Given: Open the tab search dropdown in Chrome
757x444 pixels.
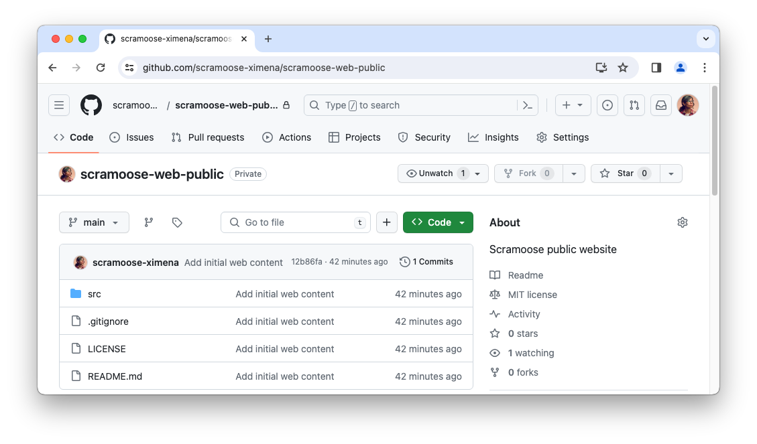Looking at the screenshot, I should tap(706, 39).
